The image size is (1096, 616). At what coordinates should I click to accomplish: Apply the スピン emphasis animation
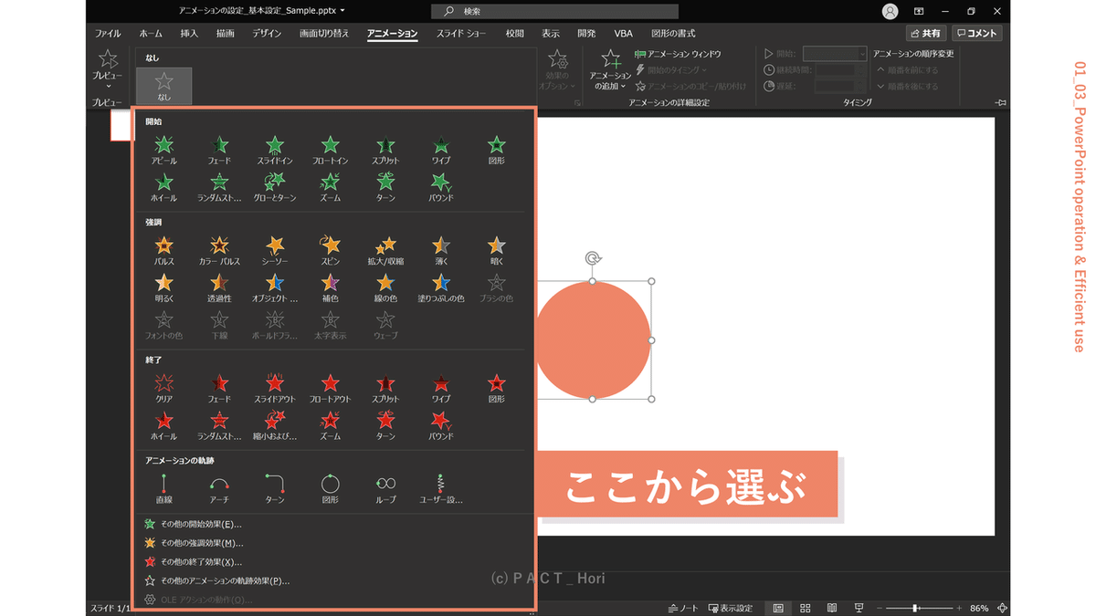(x=331, y=251)
